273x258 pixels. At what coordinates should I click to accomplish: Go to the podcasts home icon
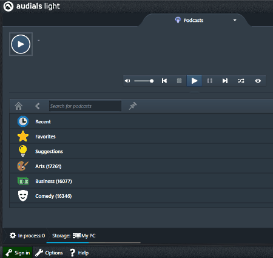(19, 106)
